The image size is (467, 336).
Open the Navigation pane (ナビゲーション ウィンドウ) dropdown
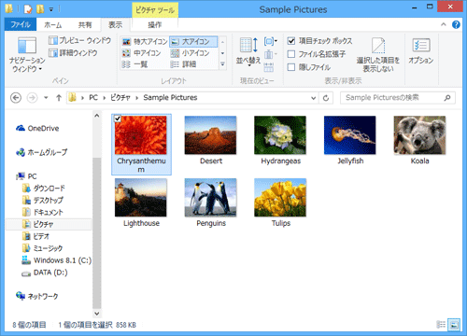point(27,55)
